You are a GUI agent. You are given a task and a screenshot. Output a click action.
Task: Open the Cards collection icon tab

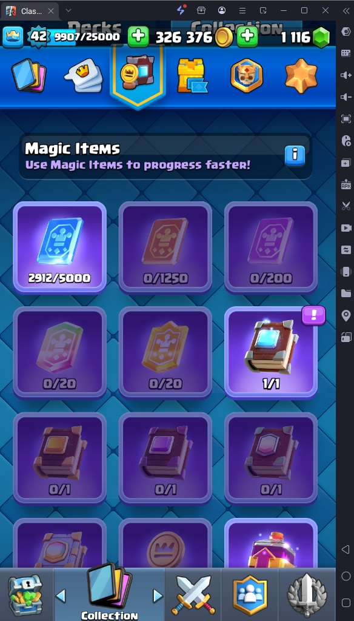[28, 76]
